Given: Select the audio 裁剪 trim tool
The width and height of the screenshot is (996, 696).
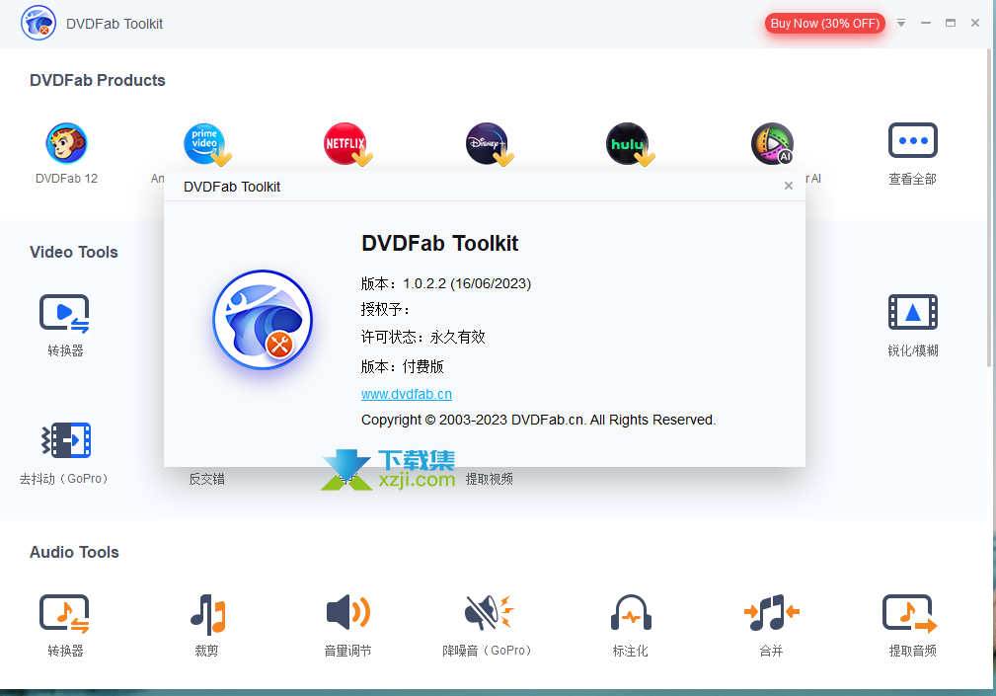Looking at the screenshot, I should [207, 614].
